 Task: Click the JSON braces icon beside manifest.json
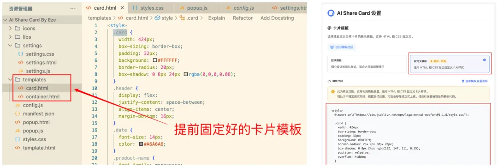[18, 113]
